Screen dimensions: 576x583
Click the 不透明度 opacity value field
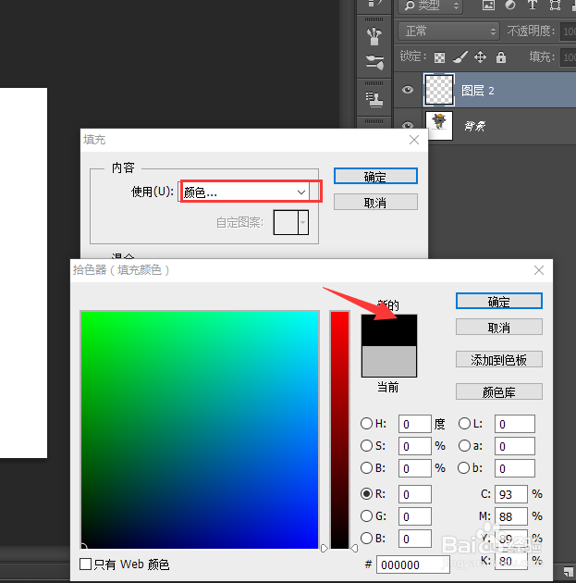click(x=569, y=31)
